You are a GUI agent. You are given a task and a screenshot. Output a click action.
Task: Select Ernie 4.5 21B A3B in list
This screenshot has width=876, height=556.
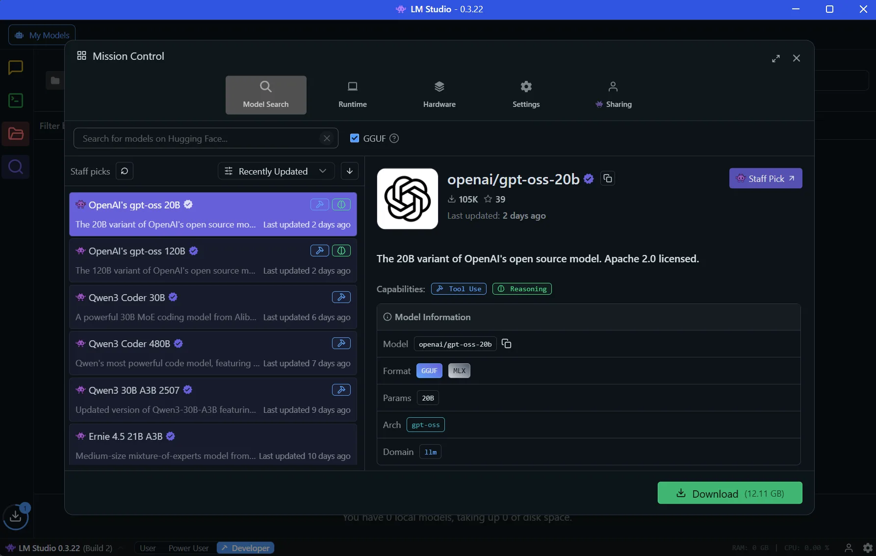pos(213,445)
